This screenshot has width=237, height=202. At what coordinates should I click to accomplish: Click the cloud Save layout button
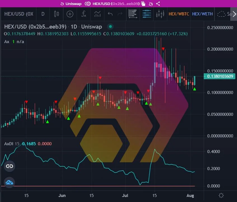coord(223,14)
